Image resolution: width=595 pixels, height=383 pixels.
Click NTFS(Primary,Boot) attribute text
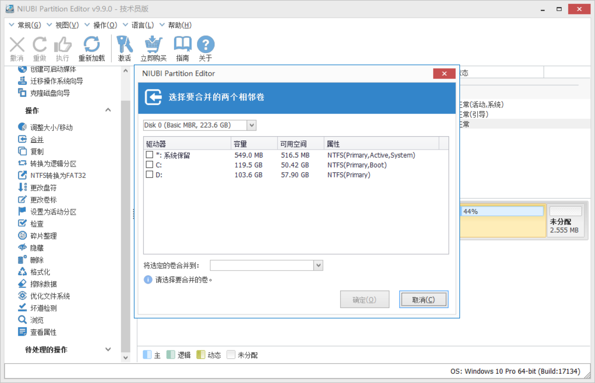click(357, 165)
